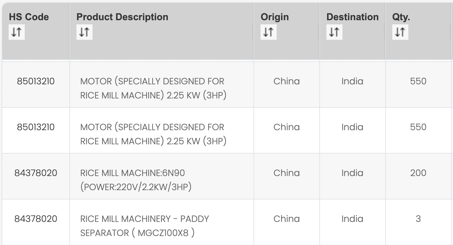Click the first Motor 2.25 KW description
The height and width of the screenshot is (245, 453).
pos(153,88)
